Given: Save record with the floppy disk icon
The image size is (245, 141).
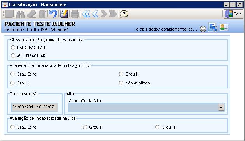Looking at the screenshot, I should [x=64, y=14].
